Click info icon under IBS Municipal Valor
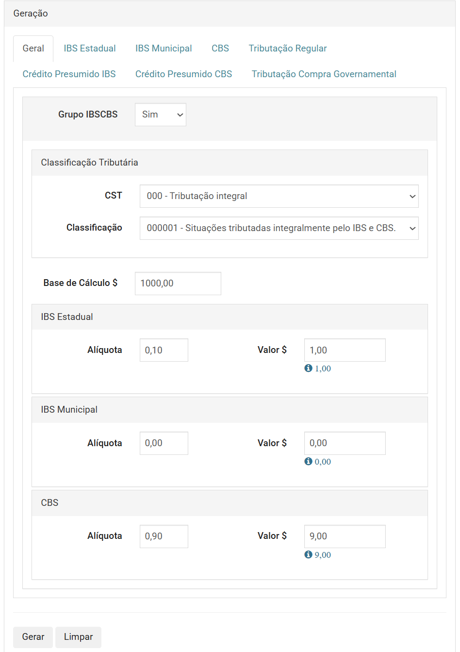460x652 pixels. pos(308,462)
